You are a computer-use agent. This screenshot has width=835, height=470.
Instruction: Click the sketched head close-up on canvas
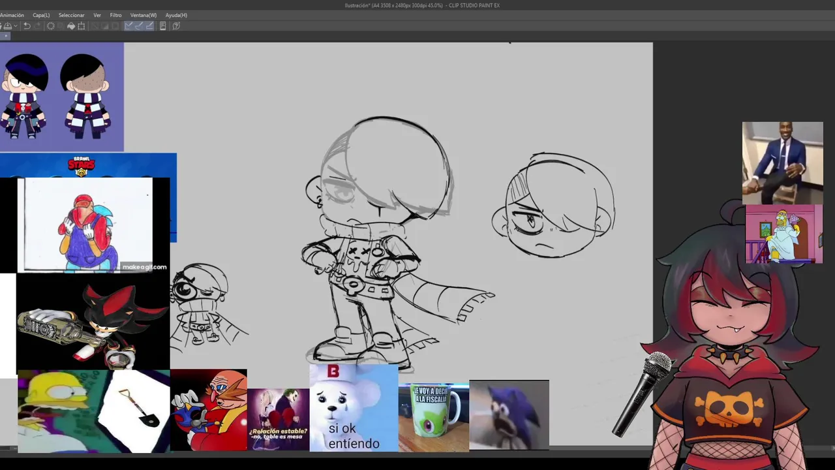(x=553, y=206)
